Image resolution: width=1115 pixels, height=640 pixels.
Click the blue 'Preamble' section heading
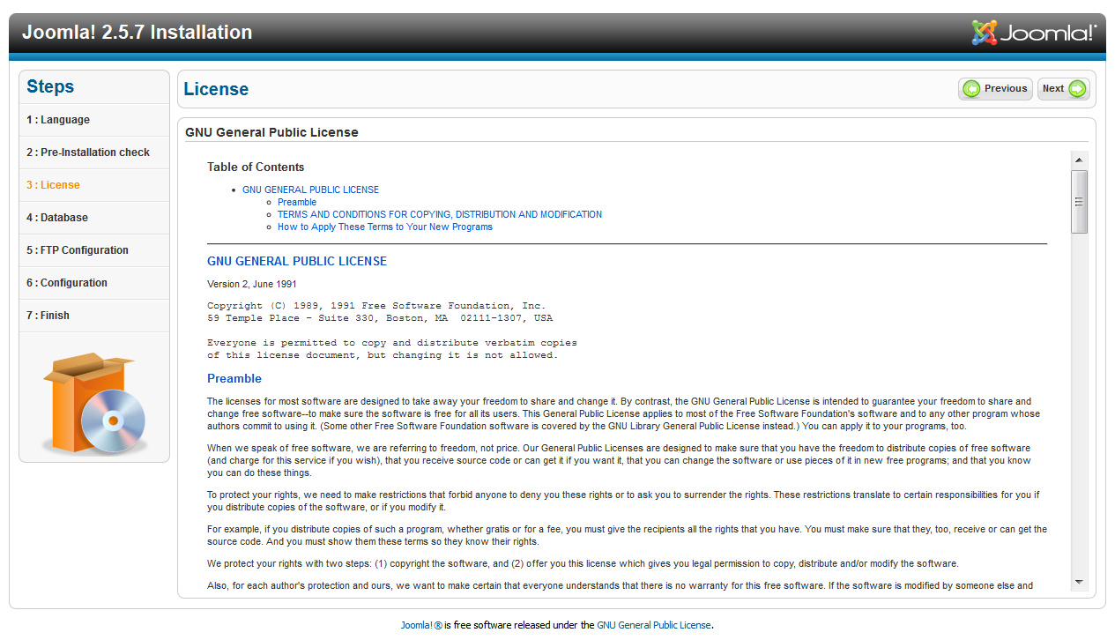(234, 378)
